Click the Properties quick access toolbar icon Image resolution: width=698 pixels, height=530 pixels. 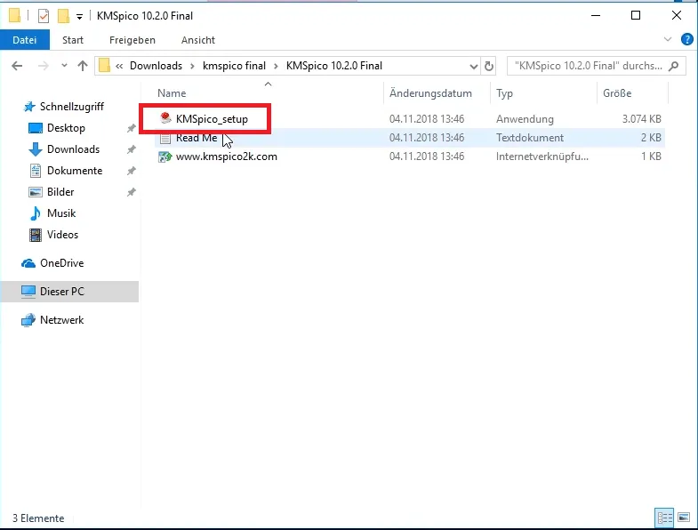[44, 17]
